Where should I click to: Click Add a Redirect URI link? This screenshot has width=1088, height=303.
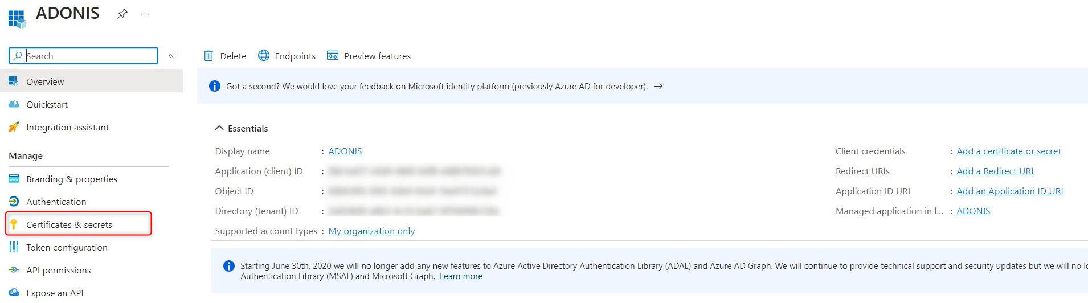tap(995, 171)
